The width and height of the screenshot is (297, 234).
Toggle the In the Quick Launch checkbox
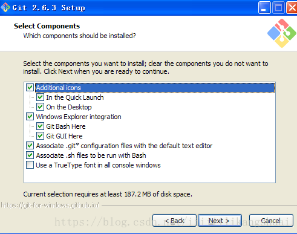point(40,97)
